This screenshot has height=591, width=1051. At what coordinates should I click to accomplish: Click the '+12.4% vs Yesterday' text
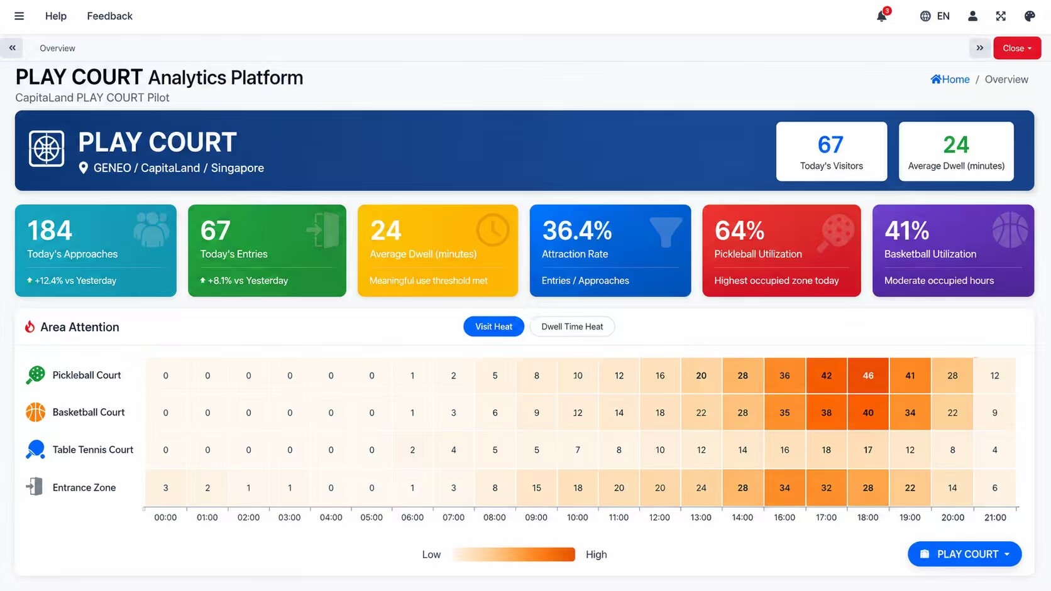[x=75, y=281]
